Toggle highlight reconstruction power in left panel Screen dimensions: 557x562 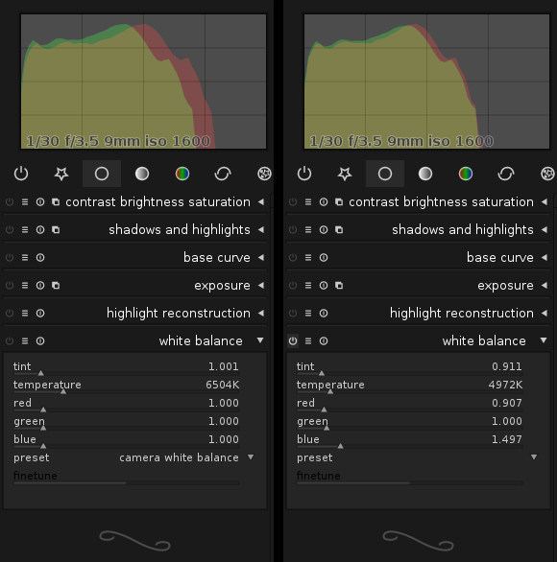click(10, 313)
